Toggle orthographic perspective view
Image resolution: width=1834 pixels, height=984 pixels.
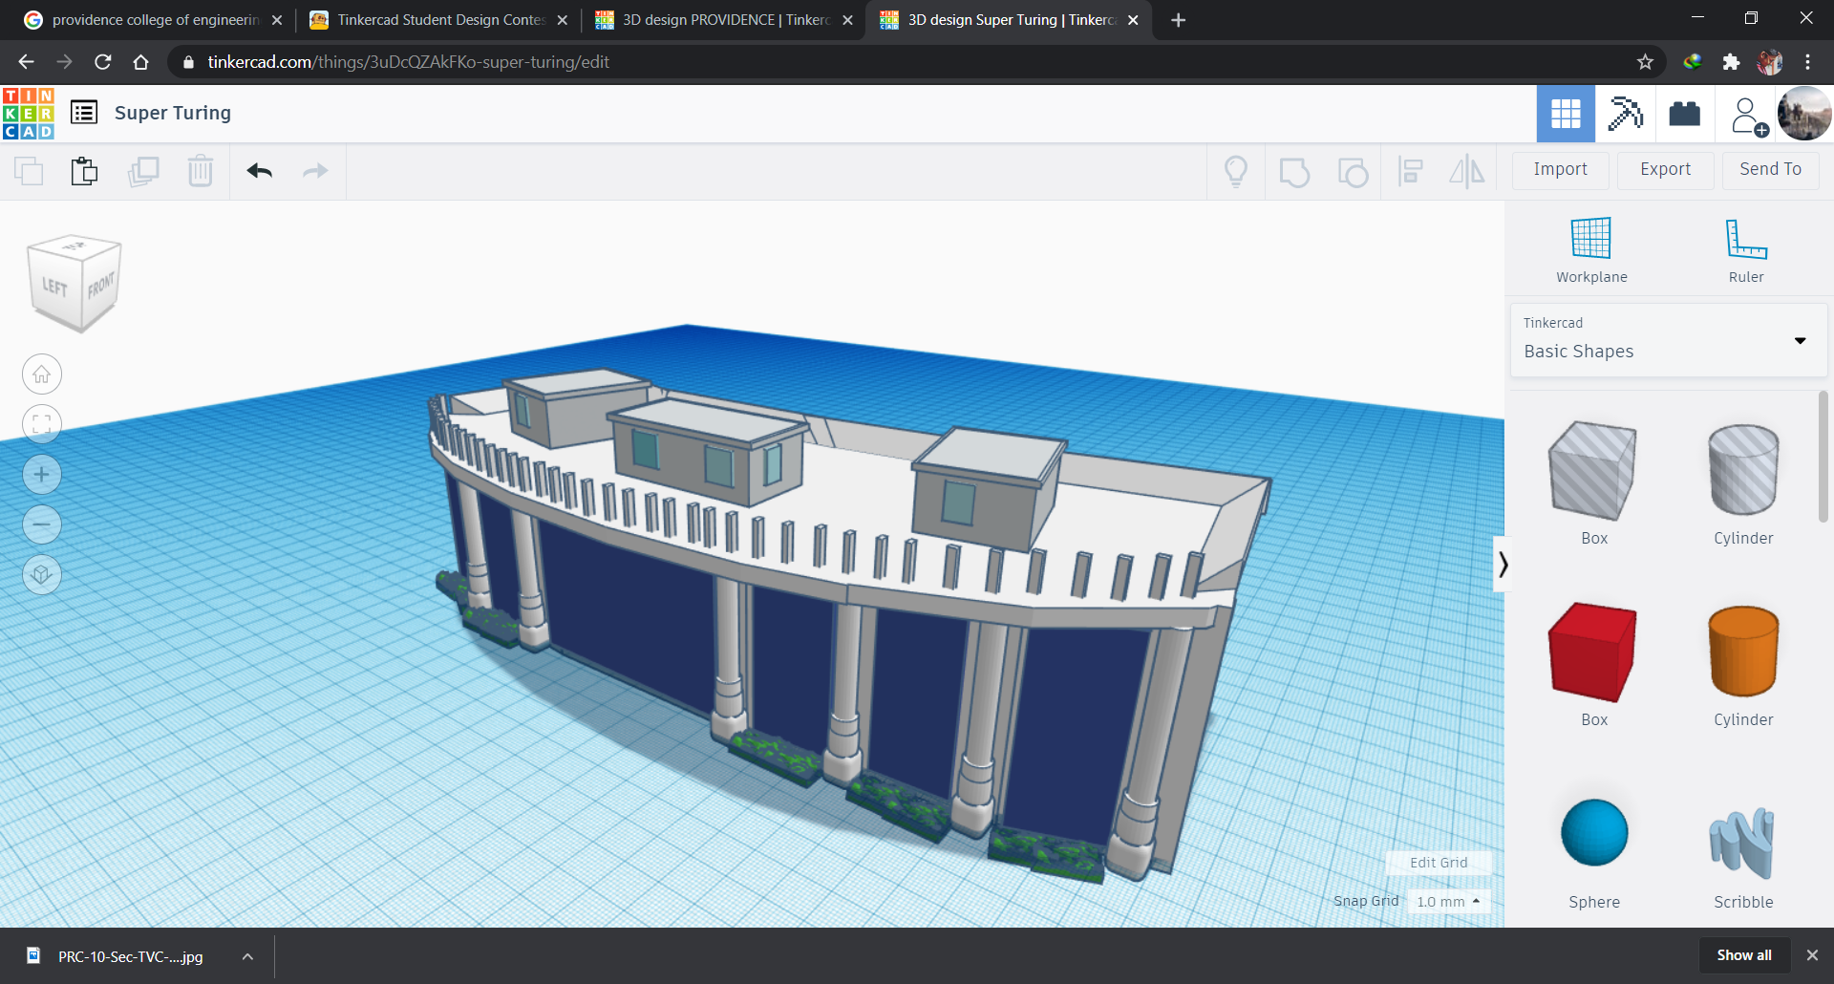(x=42, y=574)
